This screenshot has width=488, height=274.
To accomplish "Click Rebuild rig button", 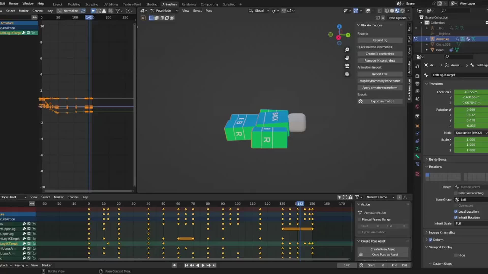I will point(380,40).
